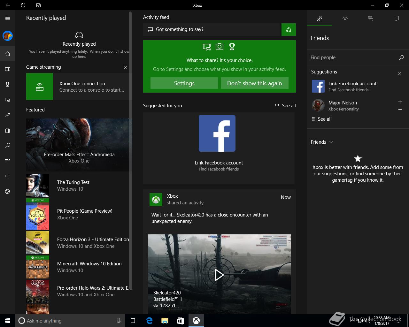
Task: Click the Settings button in green banner
Action: (x=184, y=83)
